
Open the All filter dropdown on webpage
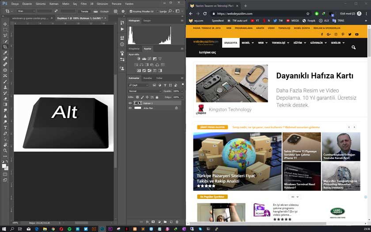(x=295, y=197)
